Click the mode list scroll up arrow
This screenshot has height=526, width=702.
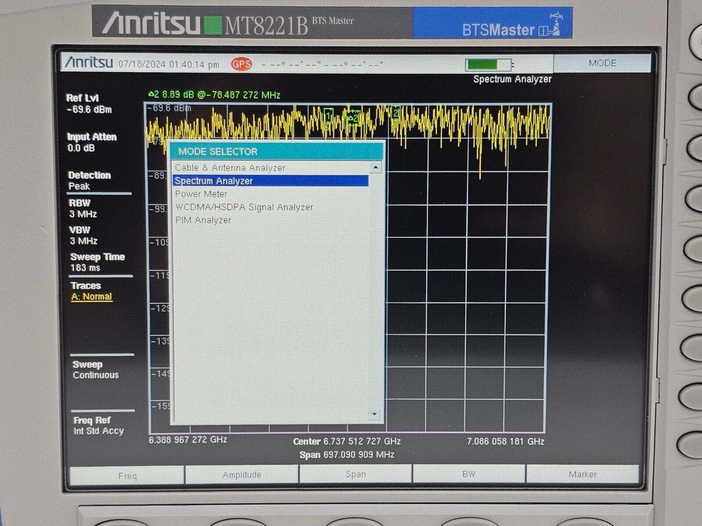coord(376,167)
